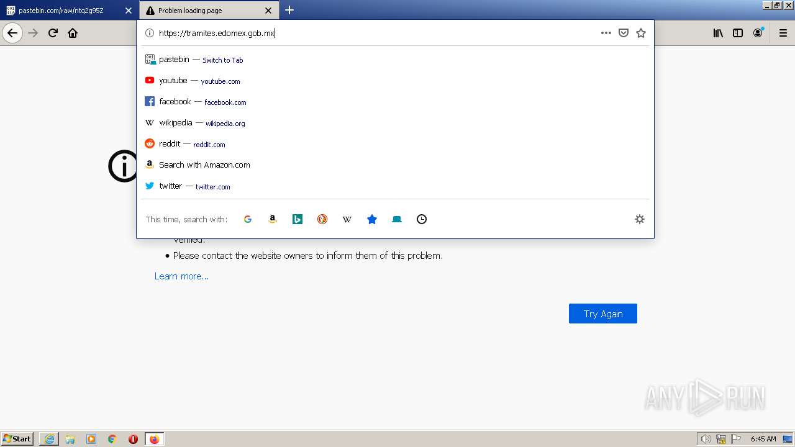This screenshot has height=447, width=795.
Task: Open the Firefox account icon
Action: (758, 33)
